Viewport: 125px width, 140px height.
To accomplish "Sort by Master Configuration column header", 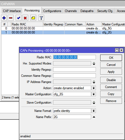I will [113, 24].
